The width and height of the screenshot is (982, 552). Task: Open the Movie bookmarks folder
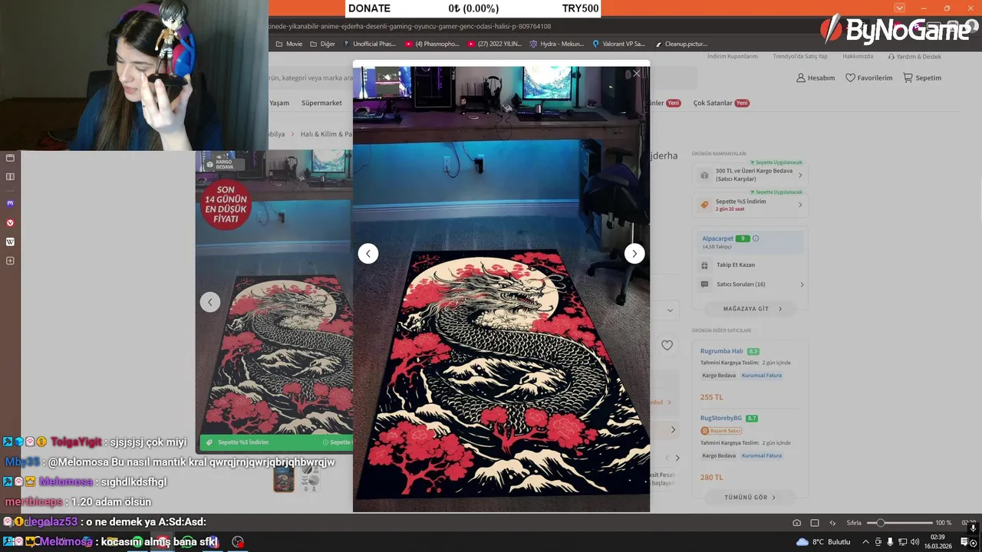pyautogui.click(x=288, y=44)
